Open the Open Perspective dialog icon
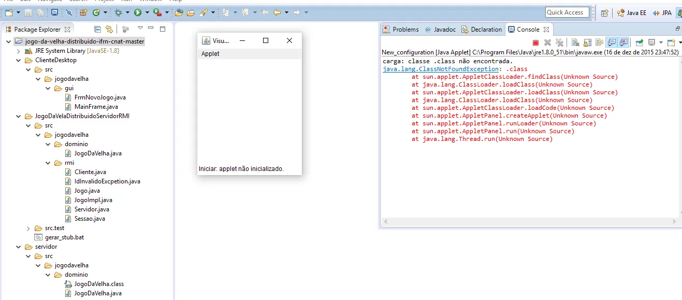This screenshot has height=300, width=682. click(604, 13)
